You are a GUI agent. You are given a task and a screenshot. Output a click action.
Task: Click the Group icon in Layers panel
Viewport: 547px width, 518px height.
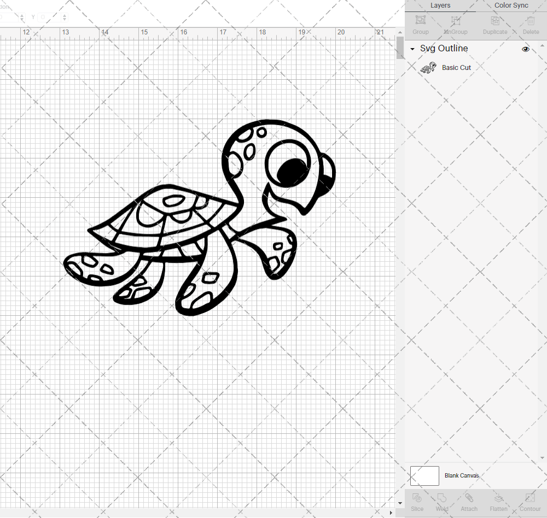(x=420, y=20)
